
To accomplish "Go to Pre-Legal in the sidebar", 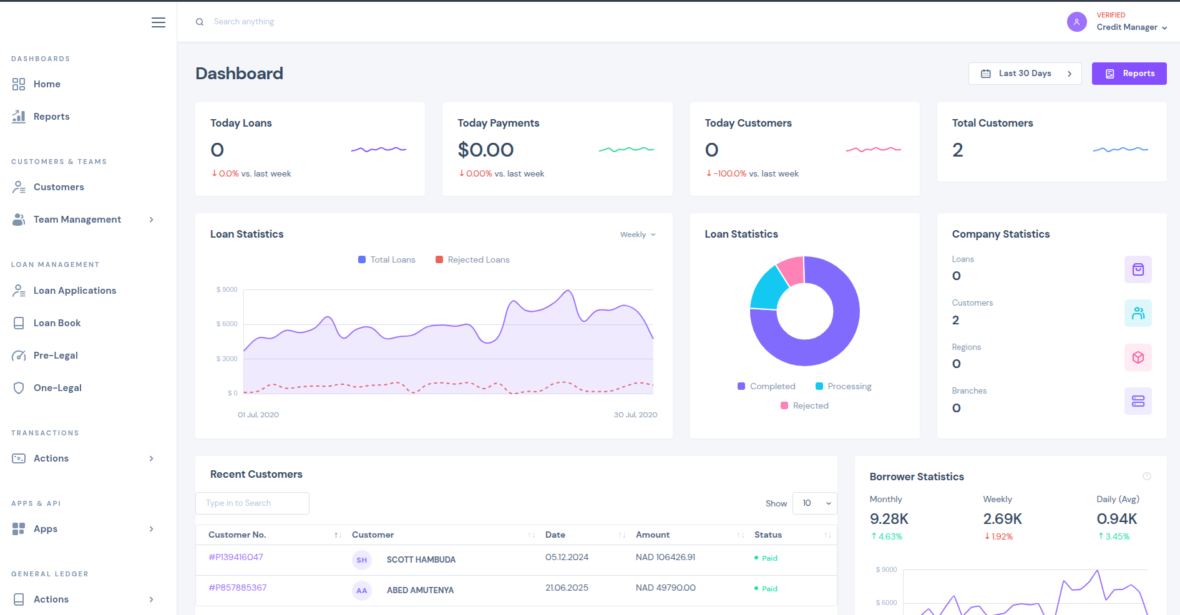I will 56,356.
